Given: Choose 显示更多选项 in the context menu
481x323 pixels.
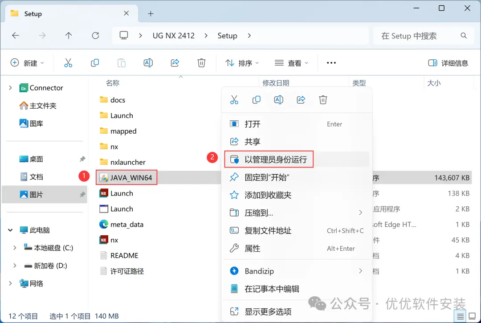Looking at the screenshot, I should [x=297, y=311].
